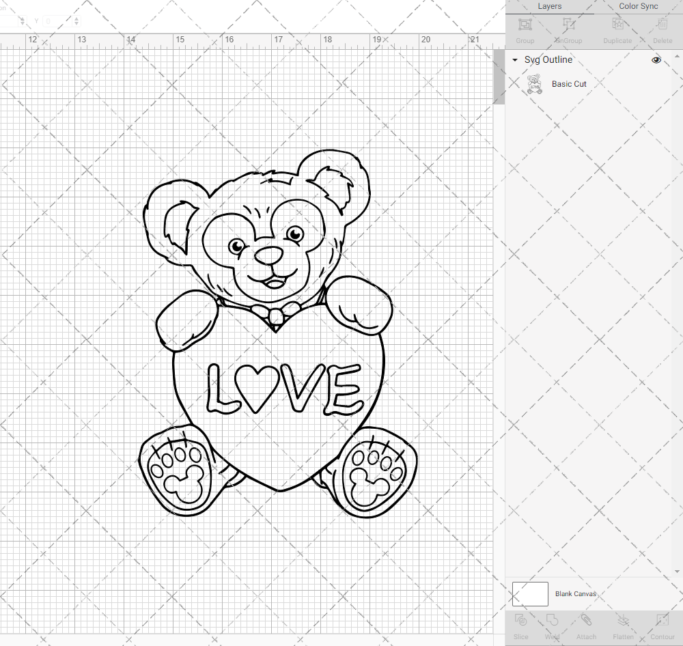
Task: Select the teddy bear LOVE heart image
Action: click(278, 333)
